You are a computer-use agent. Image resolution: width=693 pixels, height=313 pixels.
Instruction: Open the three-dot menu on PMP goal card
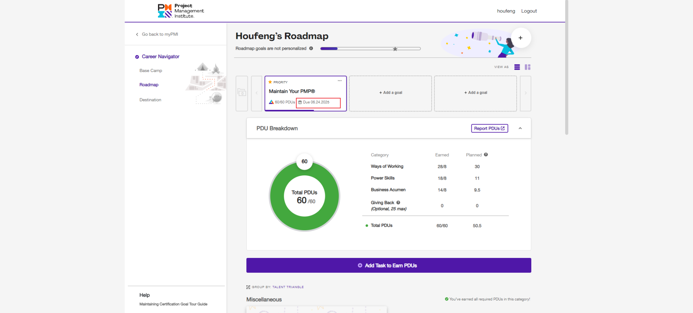339,81
